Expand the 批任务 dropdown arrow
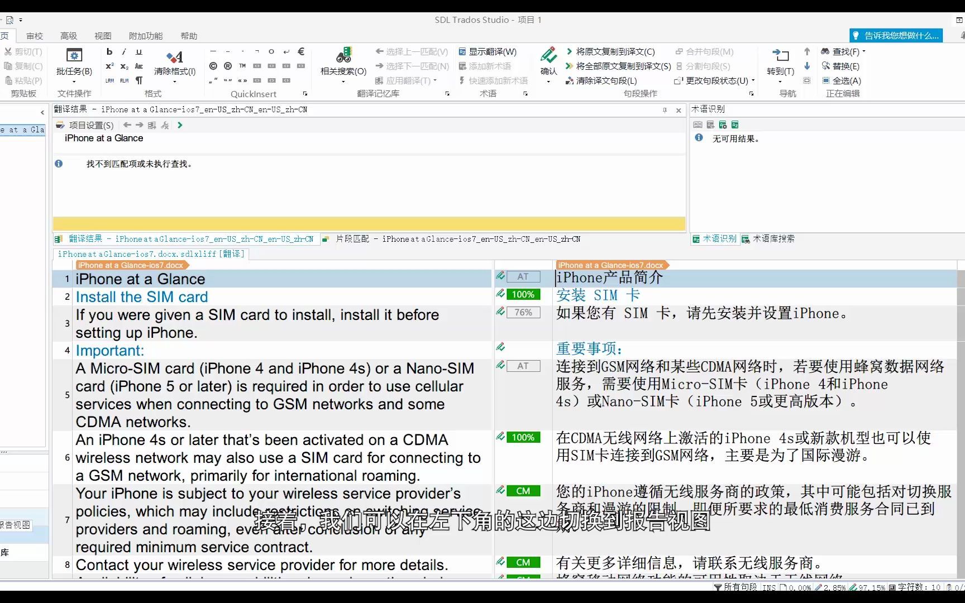Screen dimensions: 965x603 tap(74, 82)
